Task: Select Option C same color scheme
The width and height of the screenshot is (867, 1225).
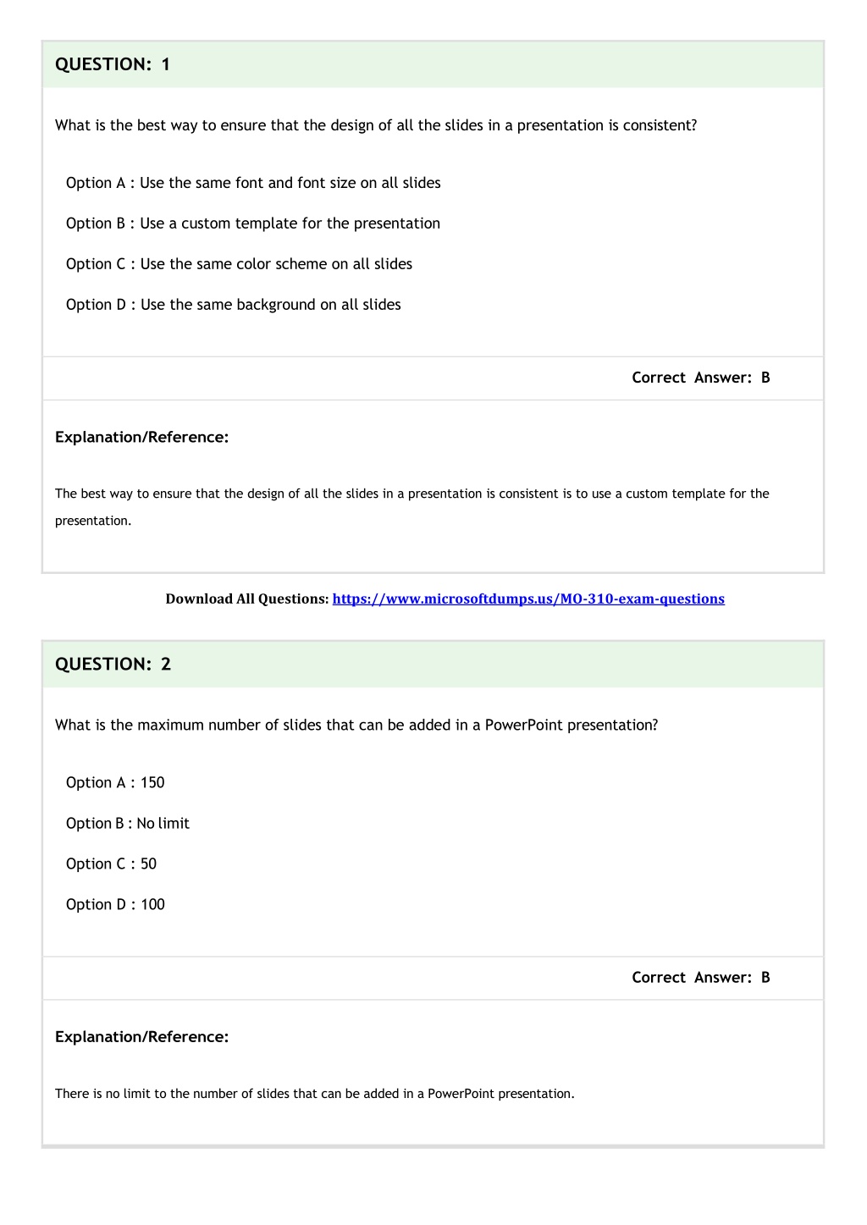Action: (x=239, y=264)
